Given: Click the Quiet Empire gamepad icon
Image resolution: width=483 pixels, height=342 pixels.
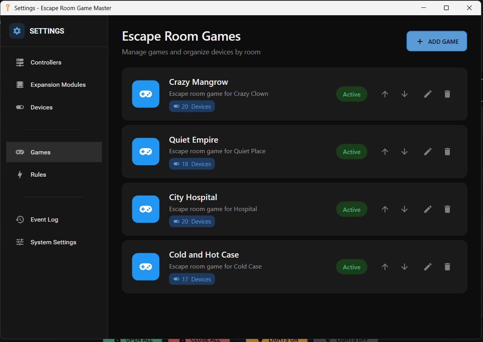Looking at the screenshot, I should (x=146, y=152).
